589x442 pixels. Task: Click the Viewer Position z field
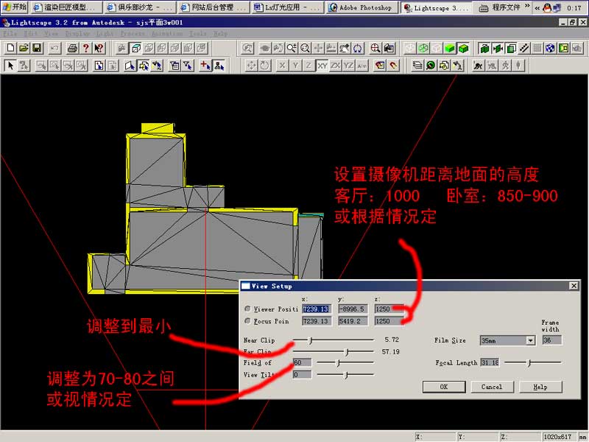pos(389,309)
